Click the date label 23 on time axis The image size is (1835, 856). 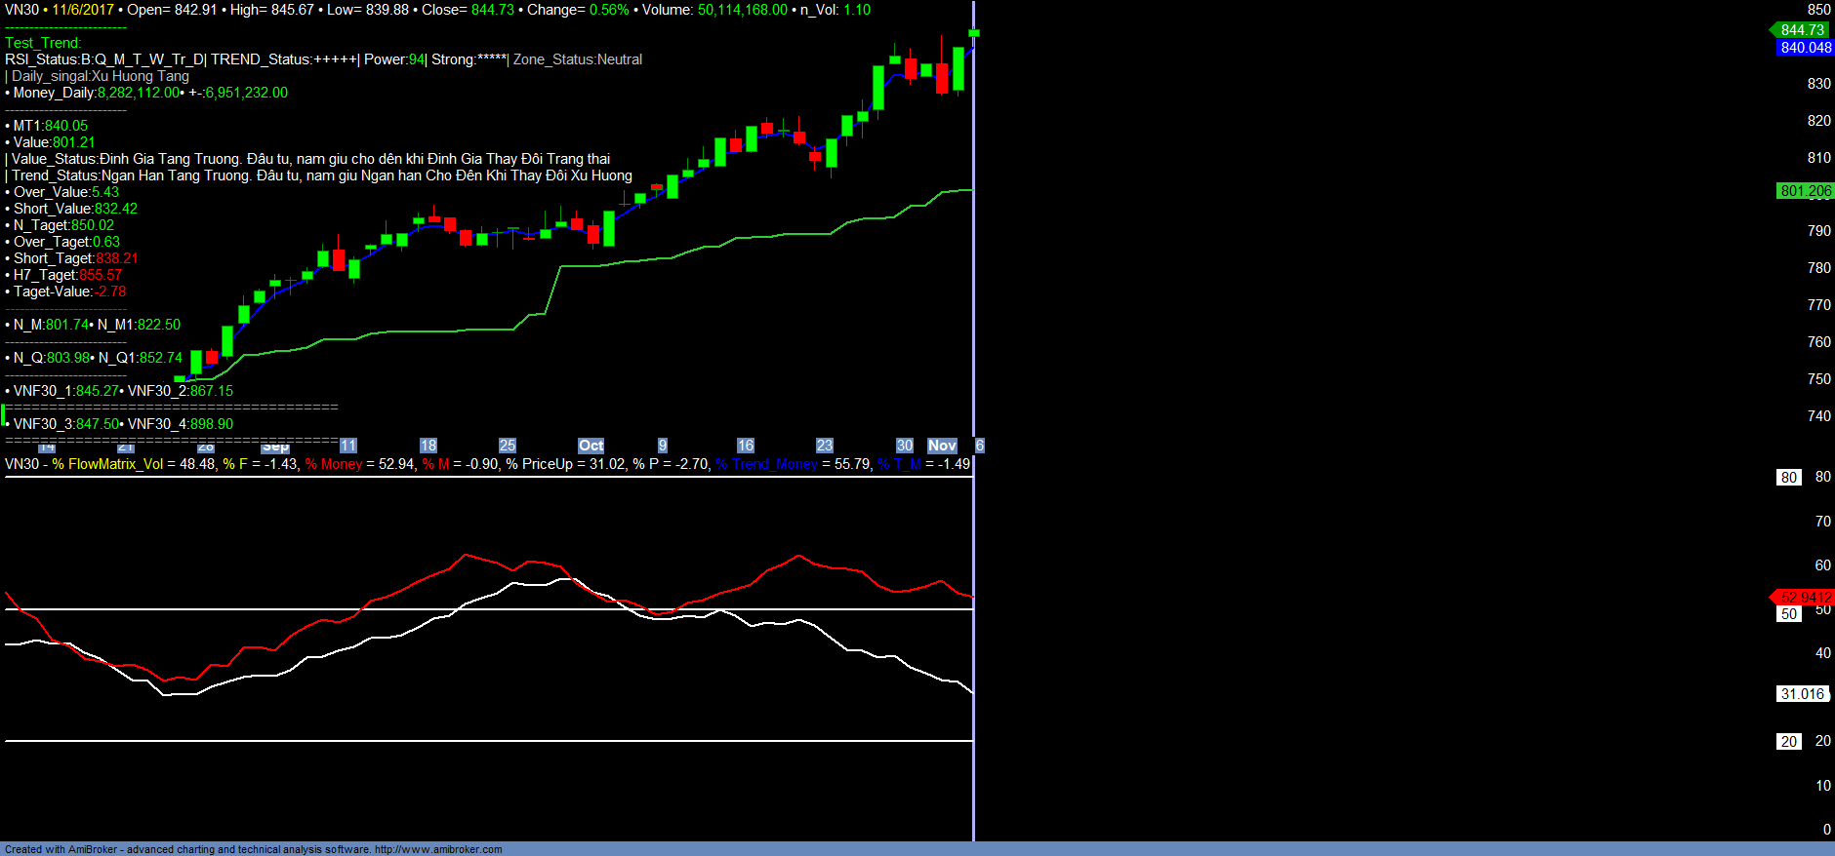click(824, 446)
